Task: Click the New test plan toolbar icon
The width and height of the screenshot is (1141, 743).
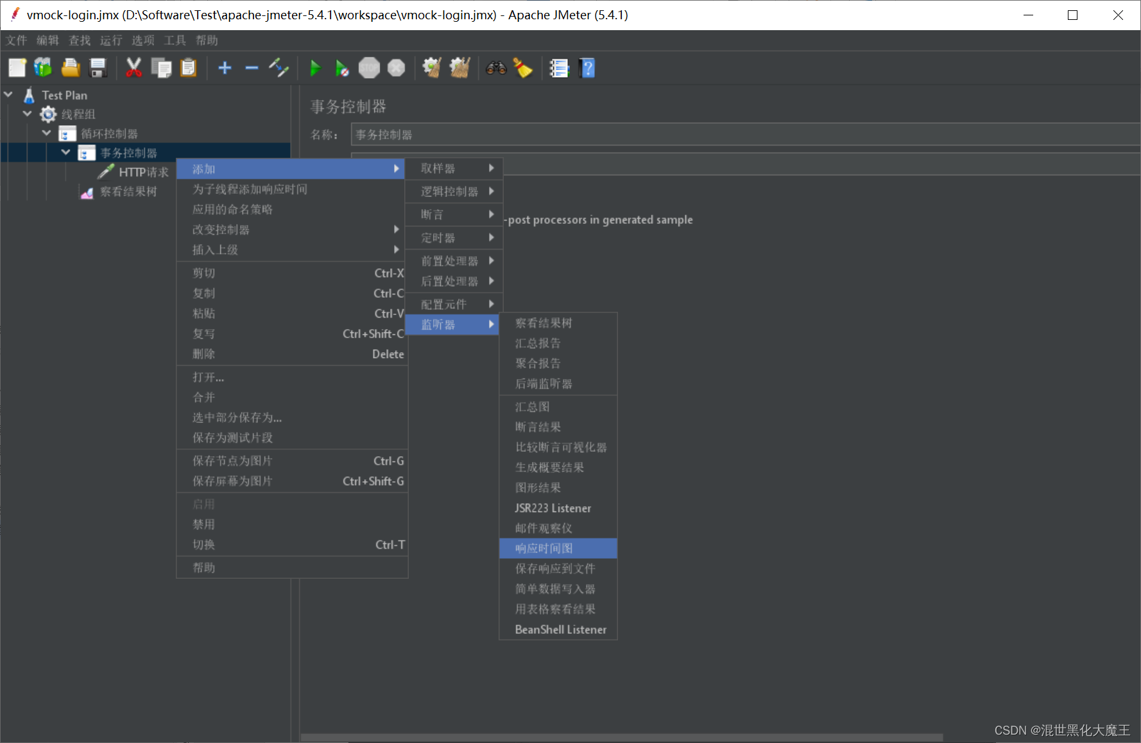Action: (17, 67)
